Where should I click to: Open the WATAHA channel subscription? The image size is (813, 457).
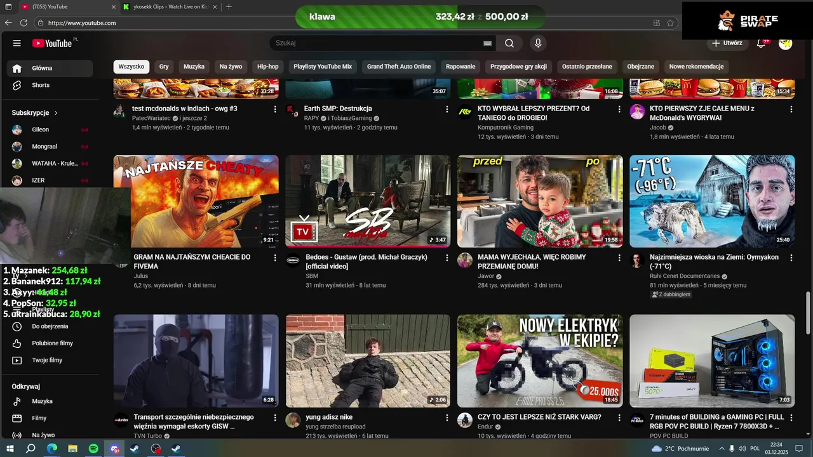[x=50, y=163]
